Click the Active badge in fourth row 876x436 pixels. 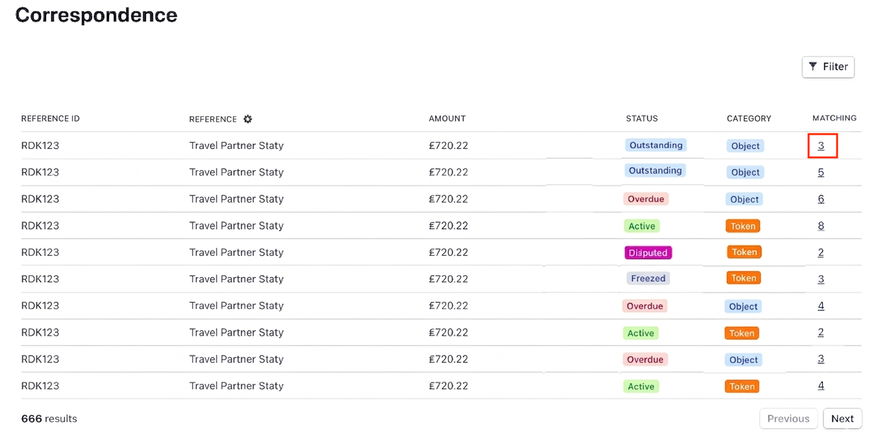(x=642, y=226)
